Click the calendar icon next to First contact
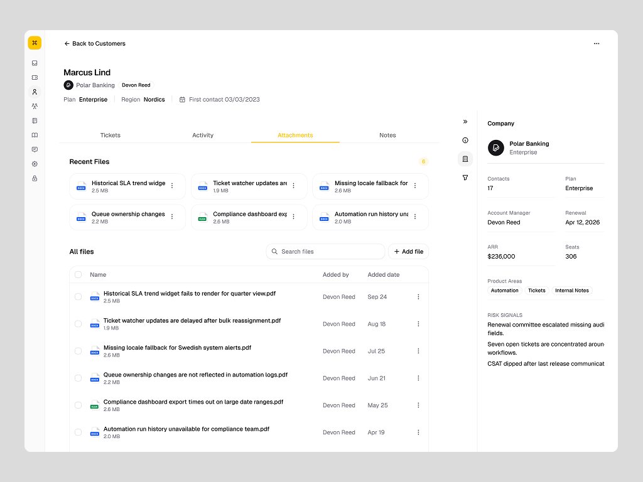Screen dimensions: 643x482 pos(182,100)
